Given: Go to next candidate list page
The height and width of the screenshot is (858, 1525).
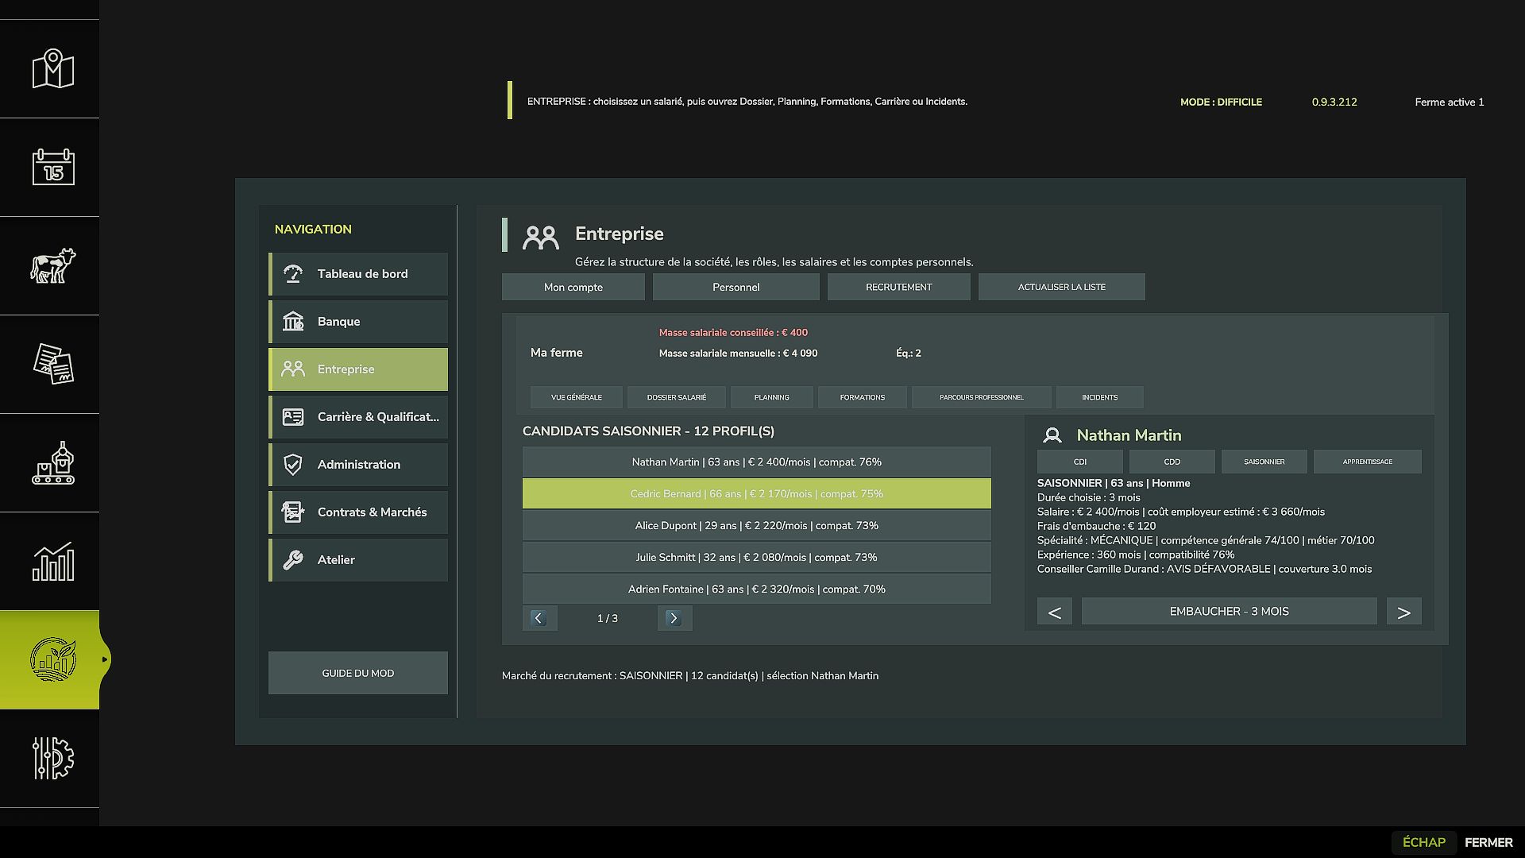Looking at the screenshot, I should (674, 618).
